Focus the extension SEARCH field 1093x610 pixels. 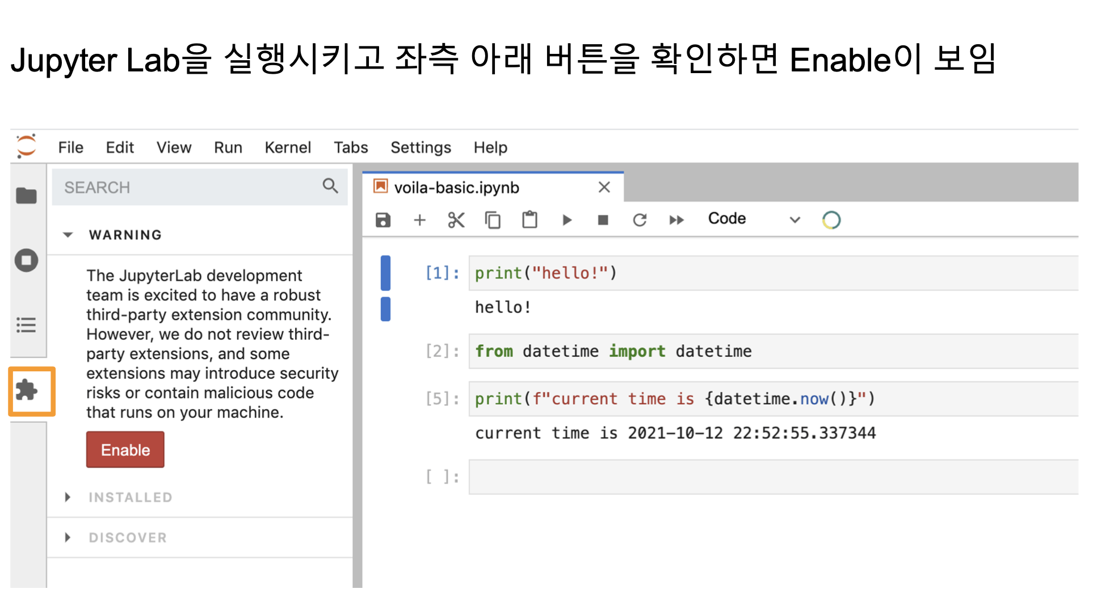(200, 187)
